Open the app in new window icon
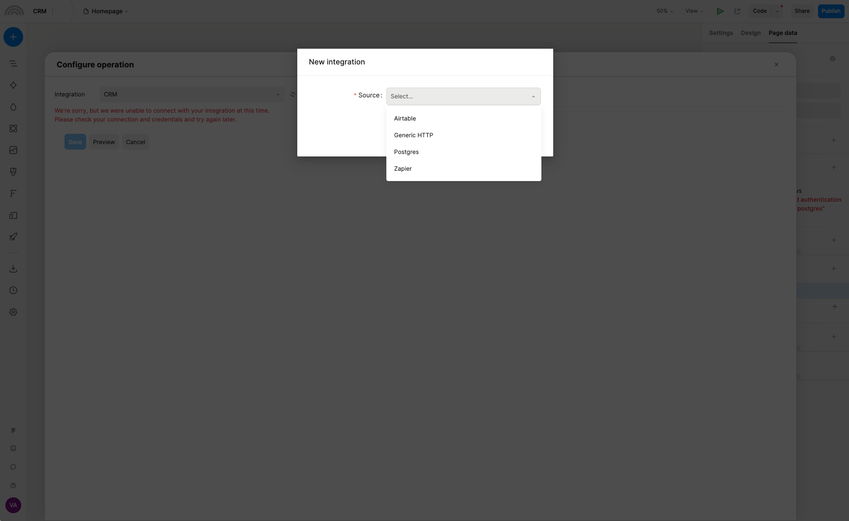This screenshot has width=849, height=521. (737, 11)
